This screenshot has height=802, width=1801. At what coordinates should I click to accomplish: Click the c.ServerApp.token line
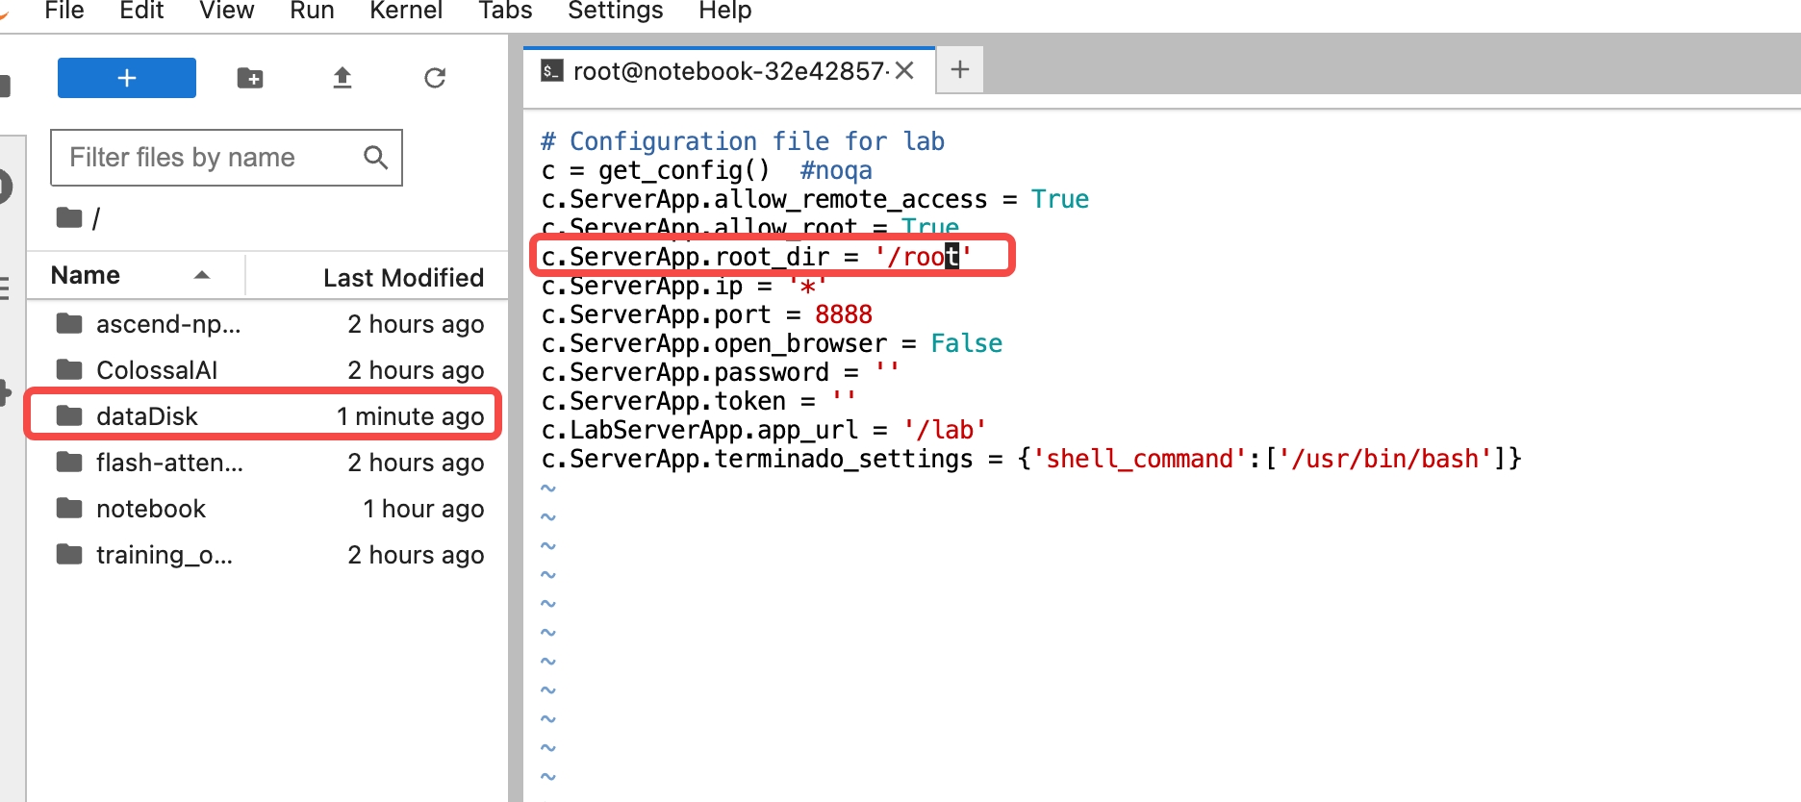point(698,401)
